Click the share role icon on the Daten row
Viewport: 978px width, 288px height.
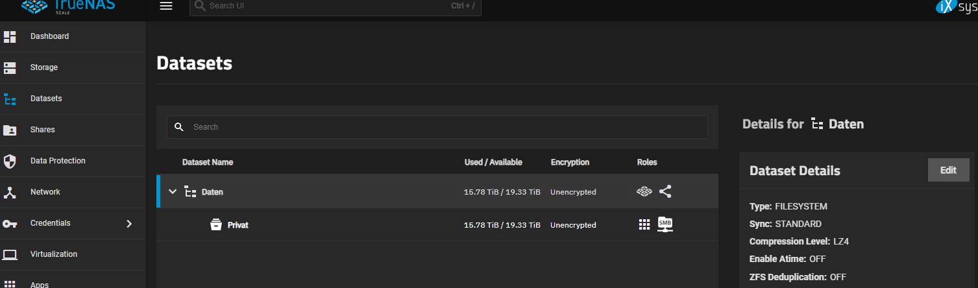[665, 191]
